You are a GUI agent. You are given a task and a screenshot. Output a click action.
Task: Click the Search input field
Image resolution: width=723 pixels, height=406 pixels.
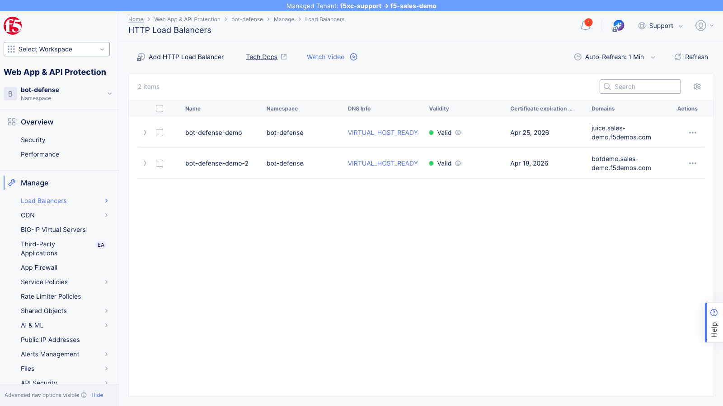point(640,86)
